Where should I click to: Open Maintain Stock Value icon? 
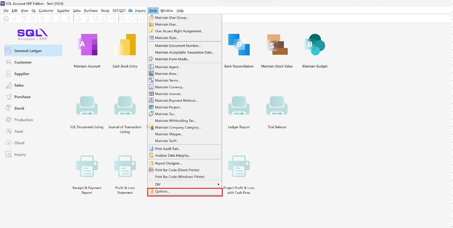(x=276, y=46)
